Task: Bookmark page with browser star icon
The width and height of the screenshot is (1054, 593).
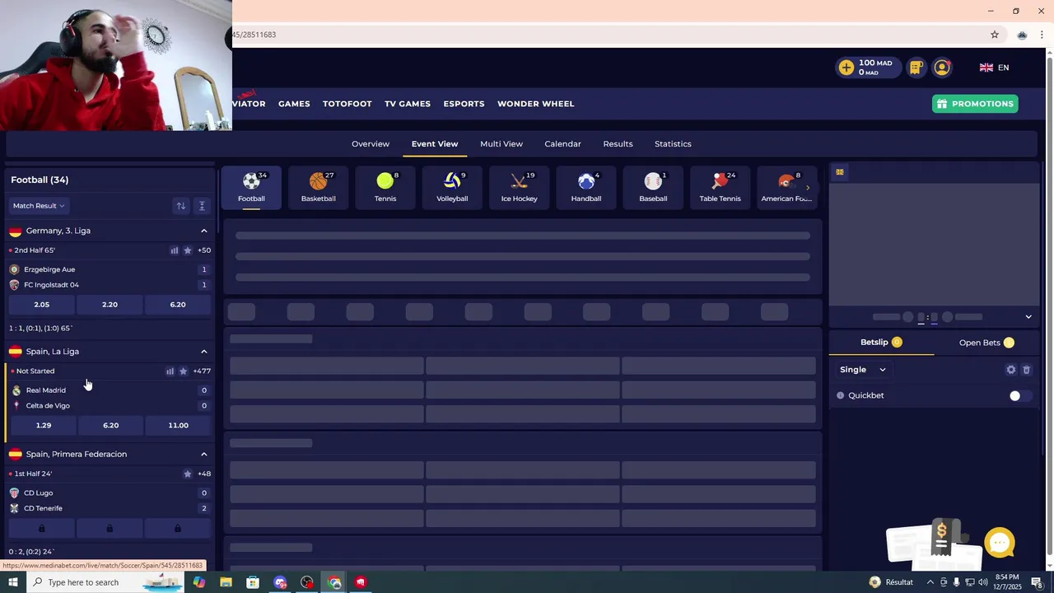Action: (995, 35)
